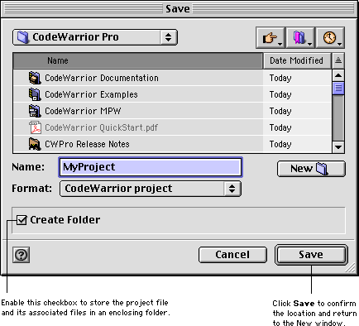Click Today date of CodeWarrior Documentation
The image size is (359, 326).
click(280, 79)
